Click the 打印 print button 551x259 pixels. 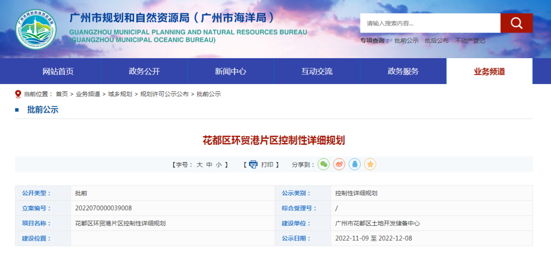(x=267, y=165)
